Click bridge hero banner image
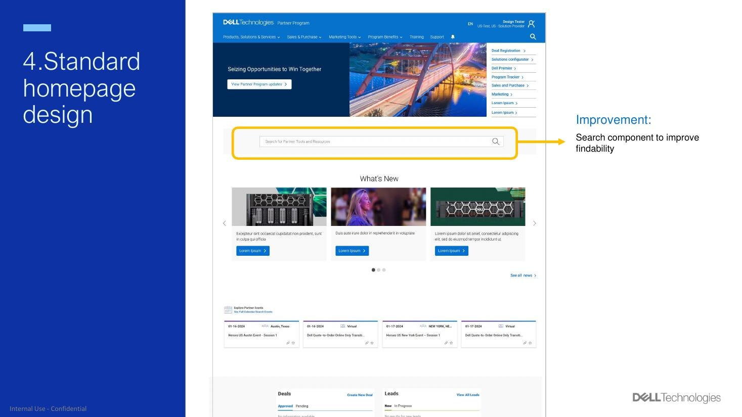This screenshot has width=742, height=417. (x=418, y=80)
